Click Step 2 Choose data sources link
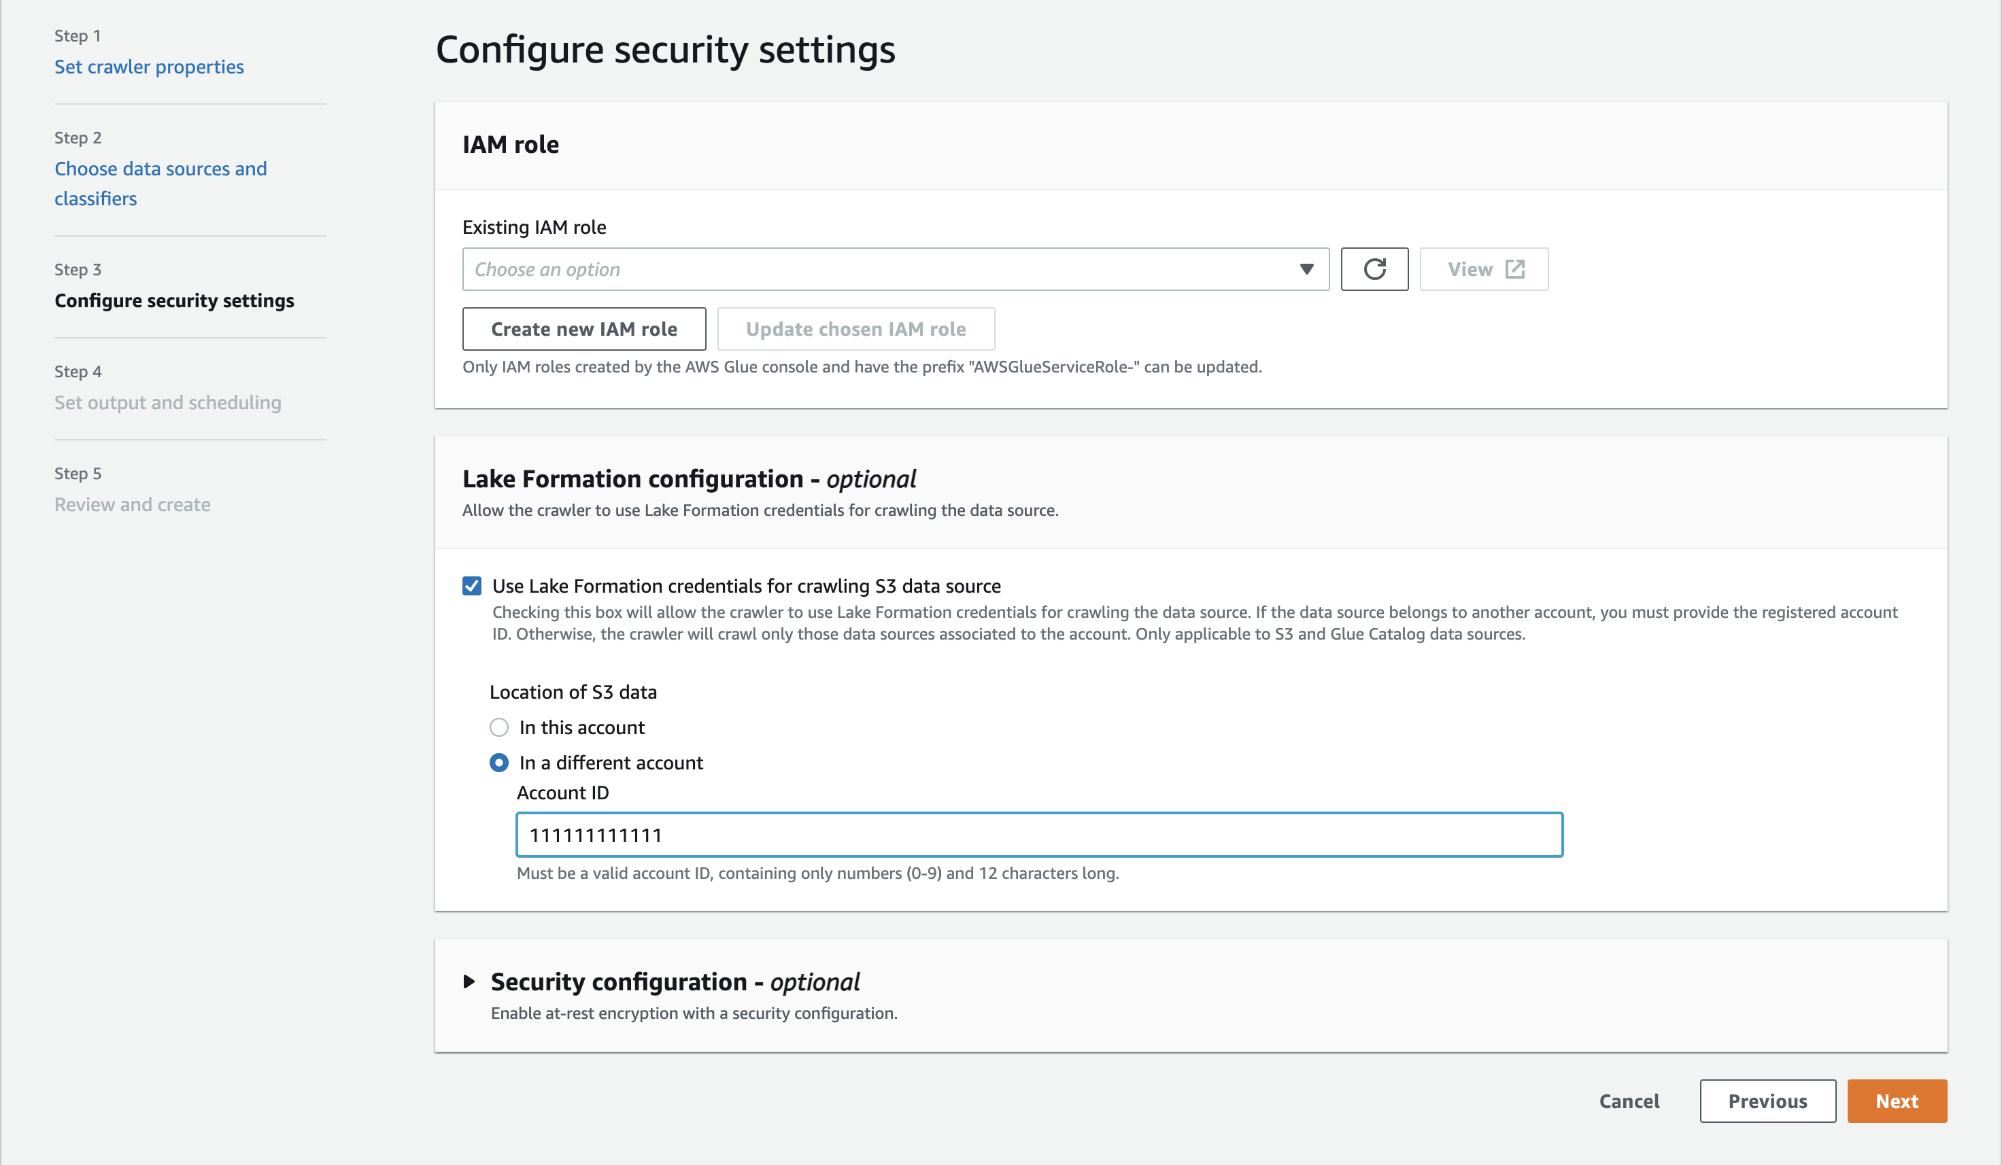Image resolution: width=2002 pixels, height=1165 pixels. [160, 183]
